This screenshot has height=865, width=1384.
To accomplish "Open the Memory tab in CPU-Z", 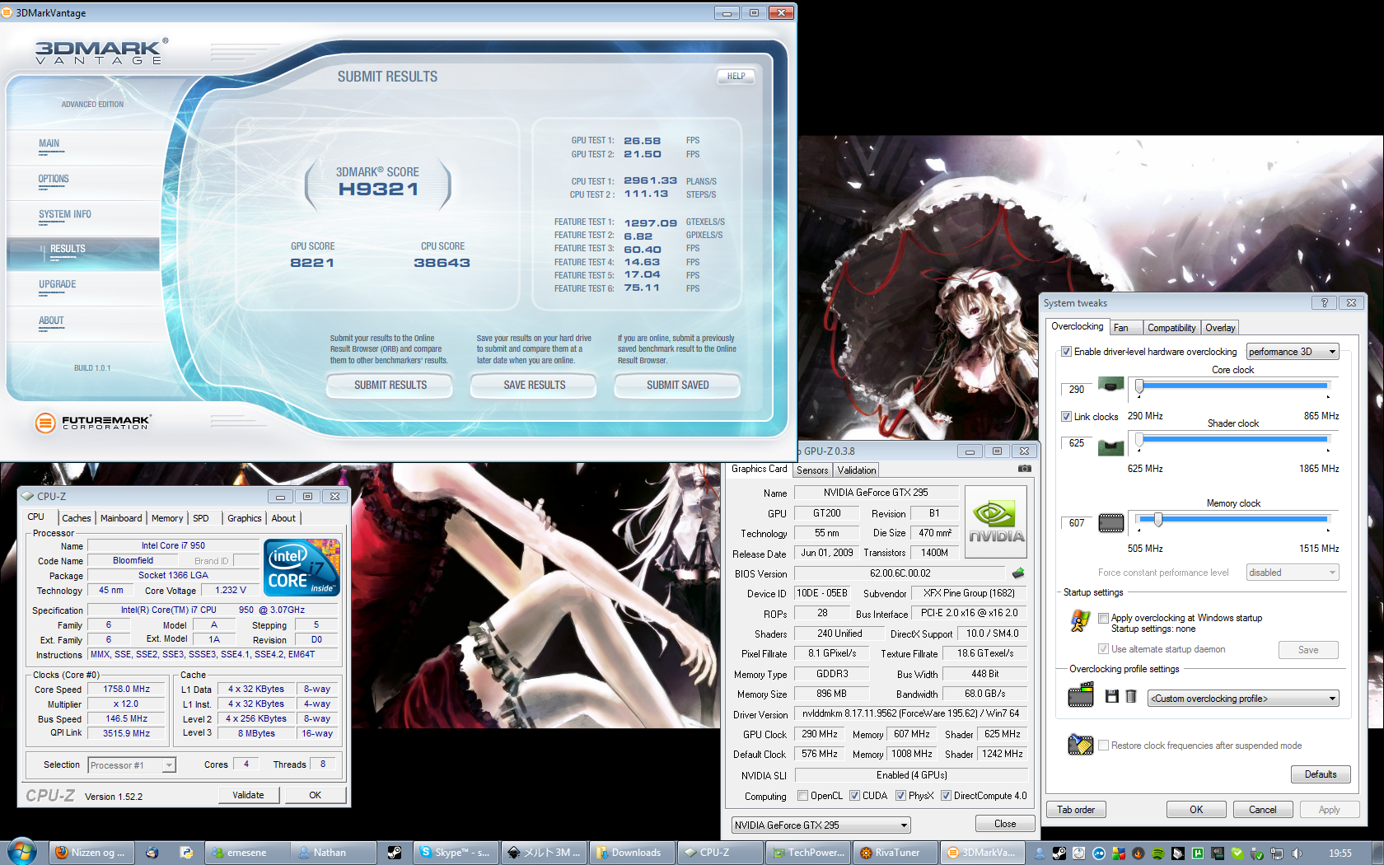I will point(167,518).
